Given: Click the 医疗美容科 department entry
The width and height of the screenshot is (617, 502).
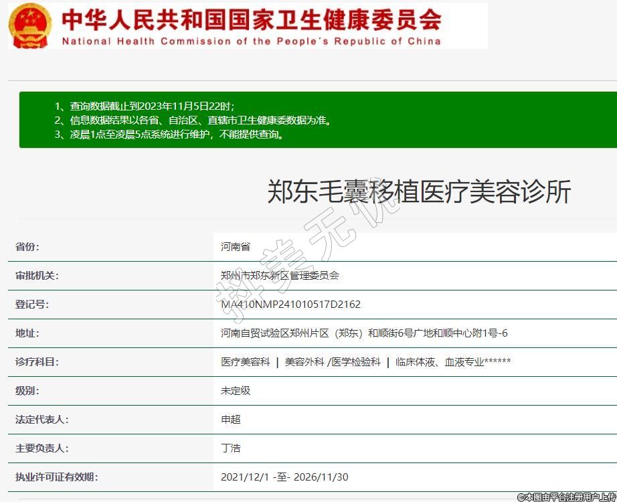Looking at the screenshot, I should tap(246, 362).
